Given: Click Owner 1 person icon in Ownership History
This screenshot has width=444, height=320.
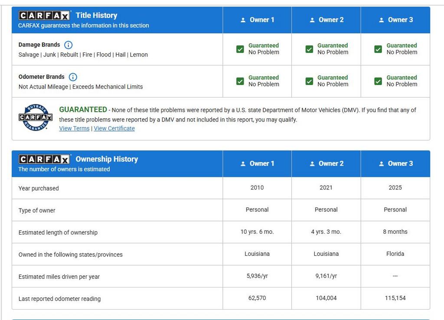Looking at the screenshot, I should click(x=243, y=163).
